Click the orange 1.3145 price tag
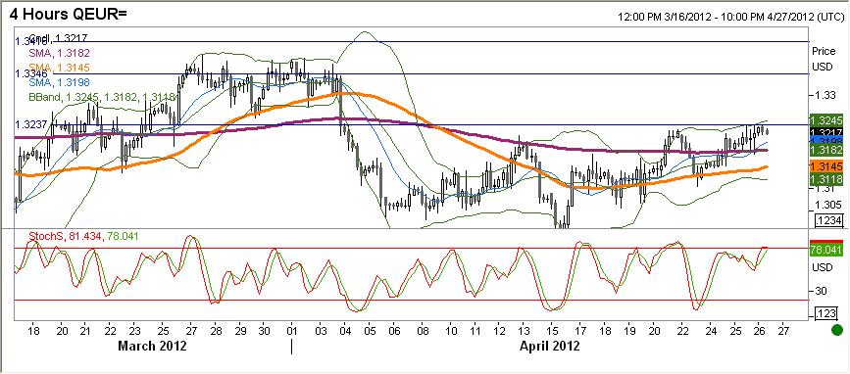Screen dimensions: 850x374 pos(825,165)
